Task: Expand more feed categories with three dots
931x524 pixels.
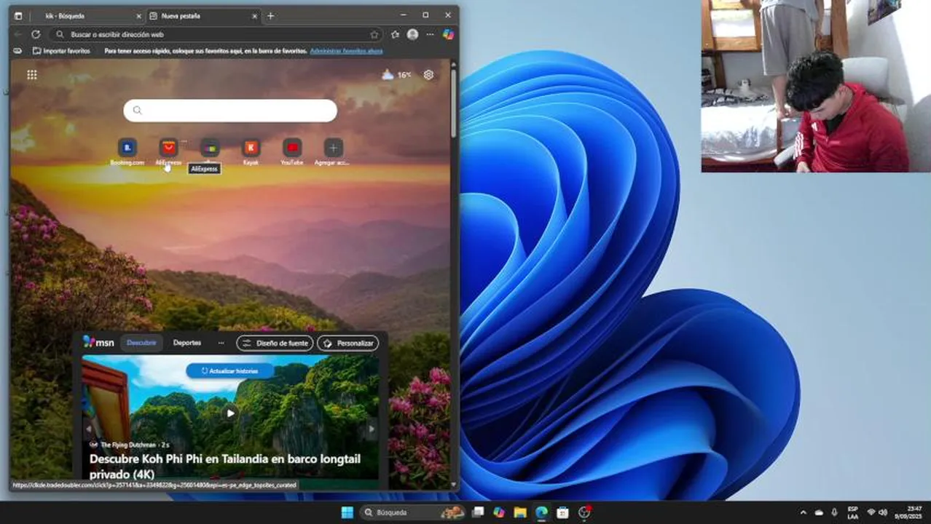Action: click(x=221, y=343)
